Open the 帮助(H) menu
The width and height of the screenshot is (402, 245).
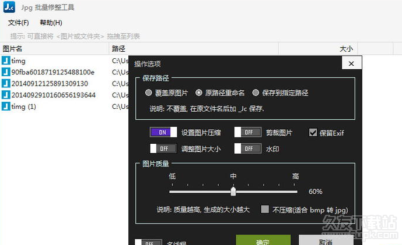(x=51, y=23)
